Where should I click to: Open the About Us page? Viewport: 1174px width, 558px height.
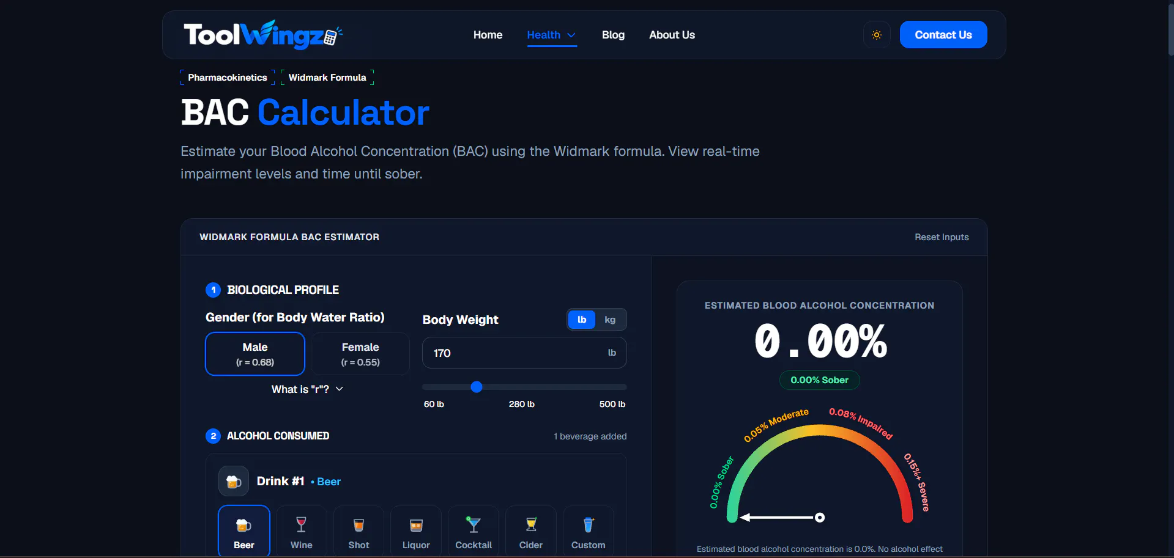pos(672,35)
